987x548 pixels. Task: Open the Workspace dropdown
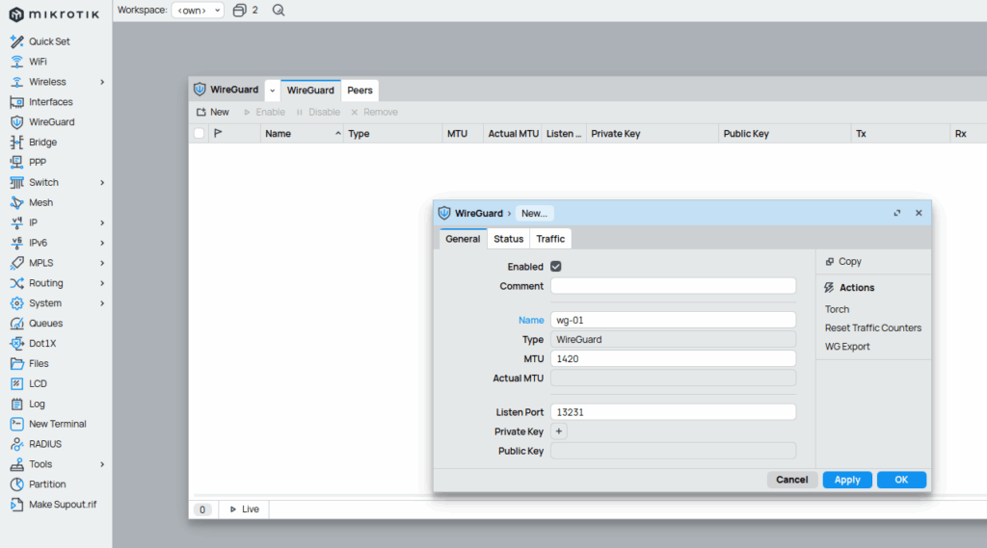tap(198, 10)
